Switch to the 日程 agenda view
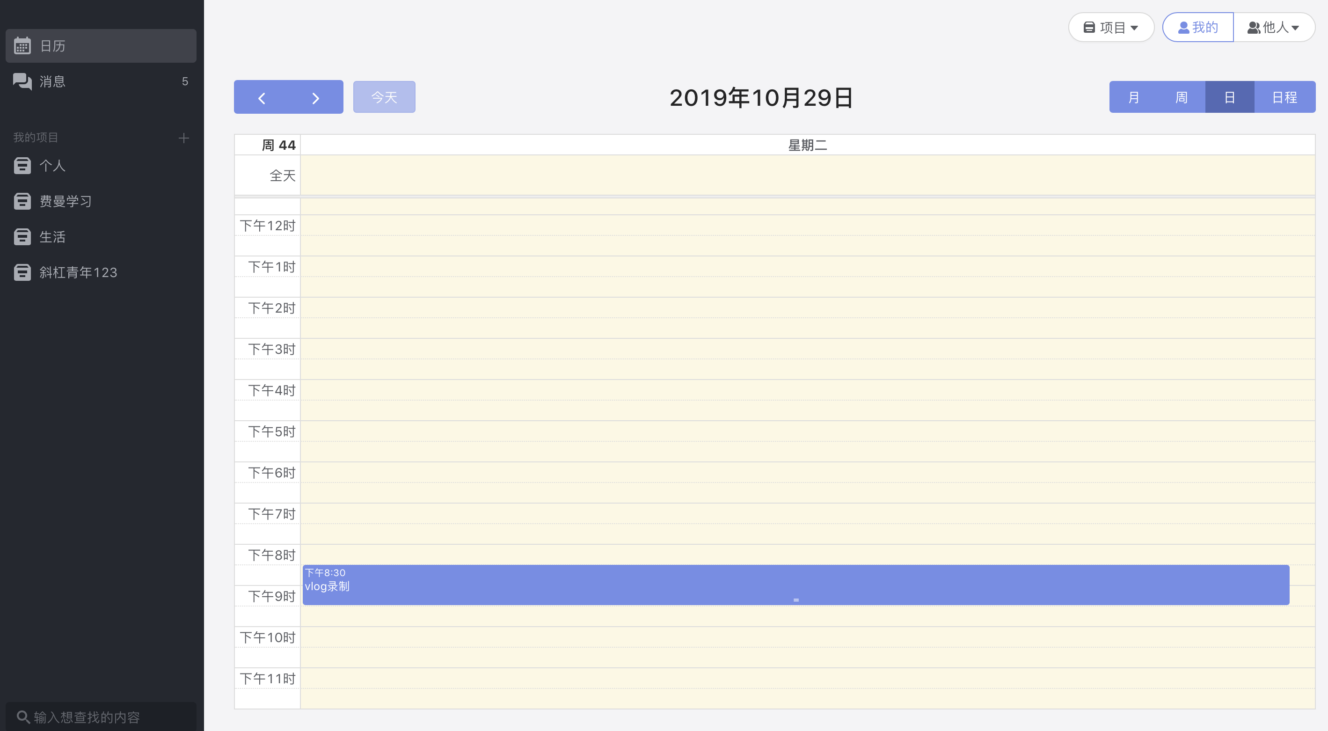 (1284, 97)
